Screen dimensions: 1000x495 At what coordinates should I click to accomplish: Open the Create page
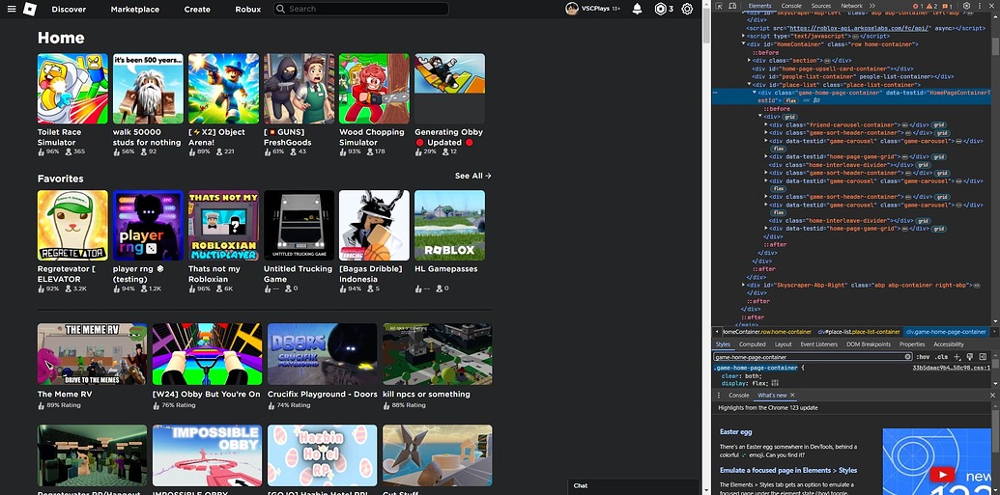197,9
